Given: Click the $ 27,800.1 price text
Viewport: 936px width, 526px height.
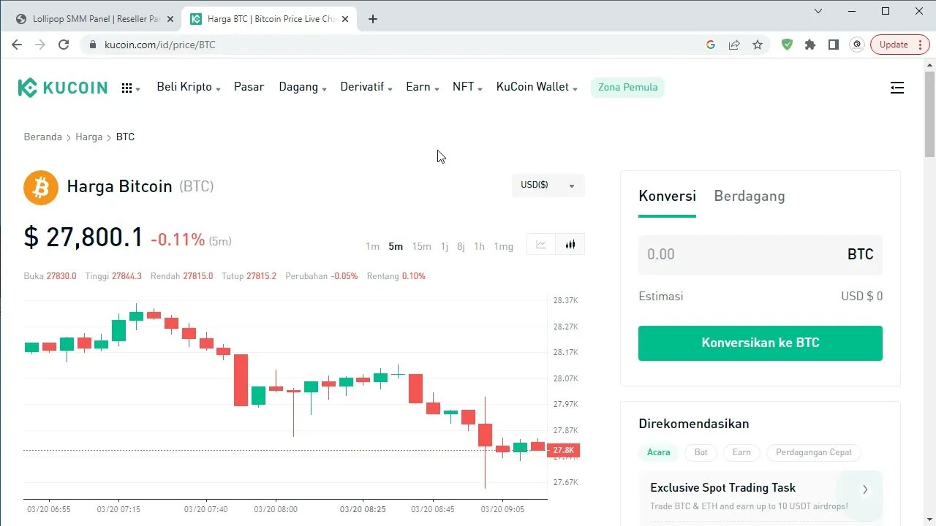Looking at the screenshot, I should tap(83, 237).
